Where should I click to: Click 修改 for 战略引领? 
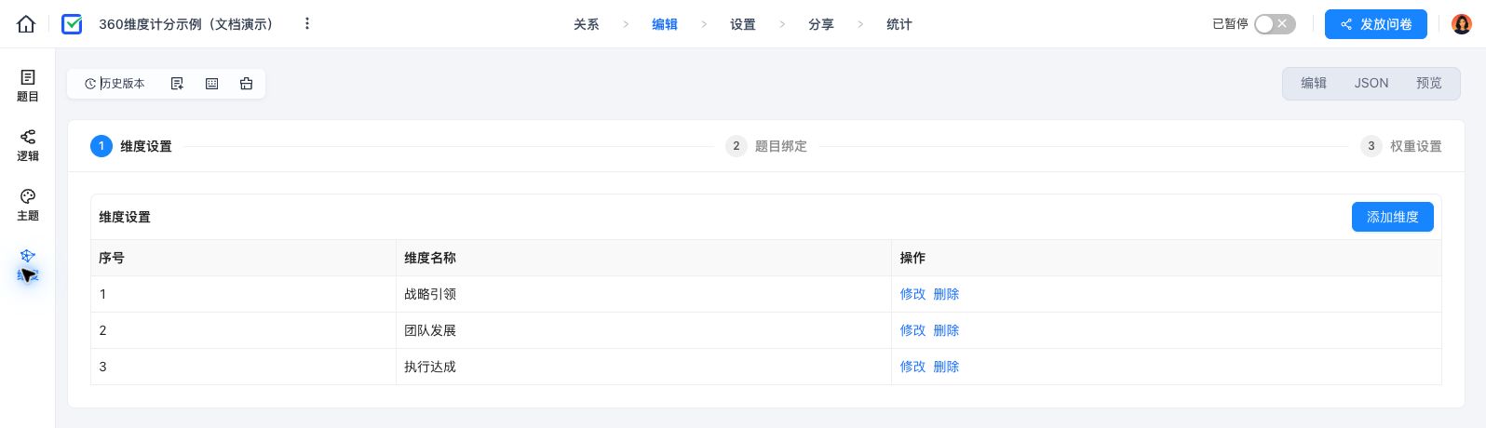(912, 294)
